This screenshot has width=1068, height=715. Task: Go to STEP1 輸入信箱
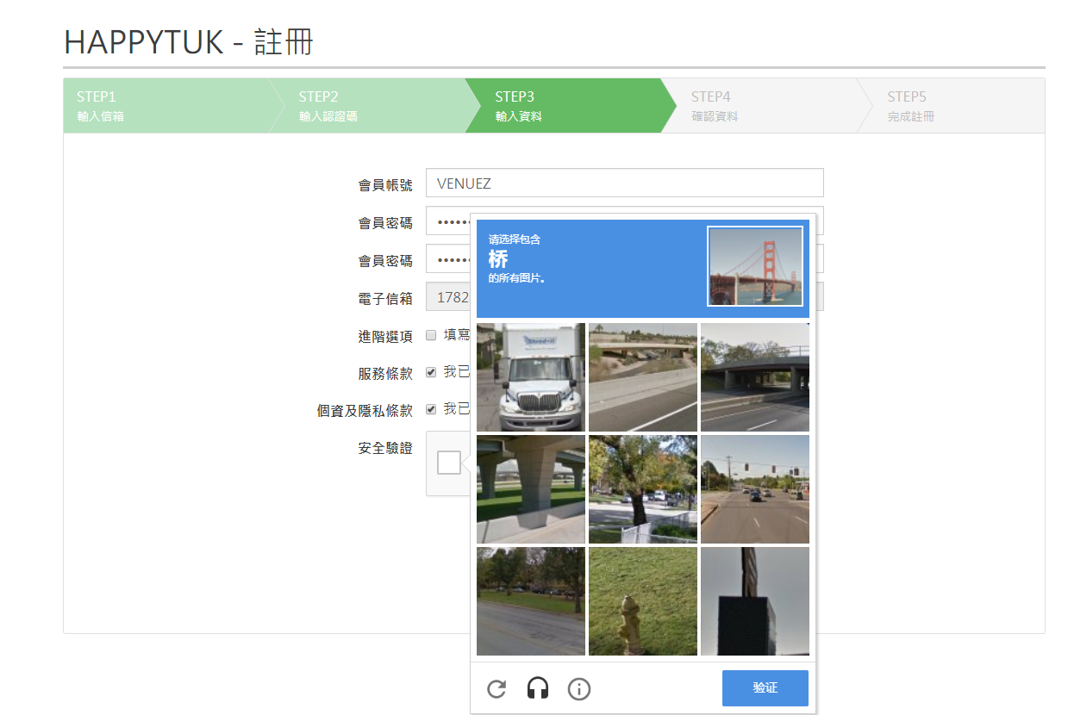pyautogui.click(x=164, y=106)
